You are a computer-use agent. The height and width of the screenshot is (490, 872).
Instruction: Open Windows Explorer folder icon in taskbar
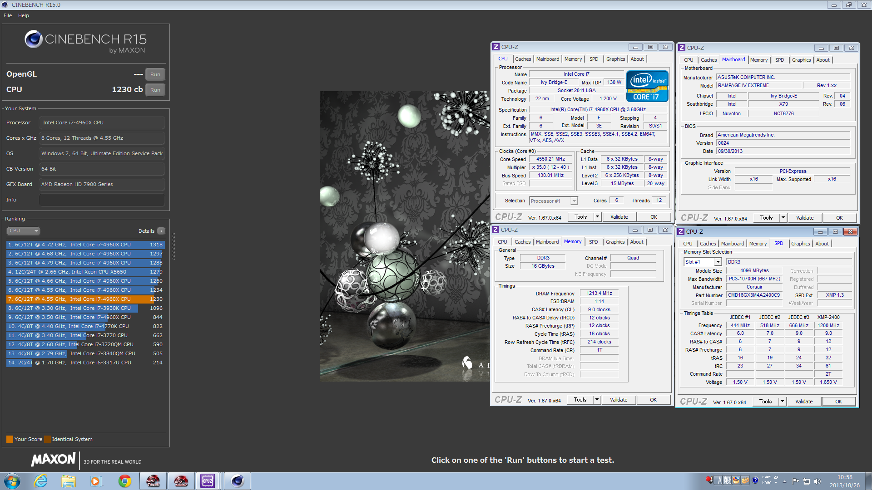69,481
